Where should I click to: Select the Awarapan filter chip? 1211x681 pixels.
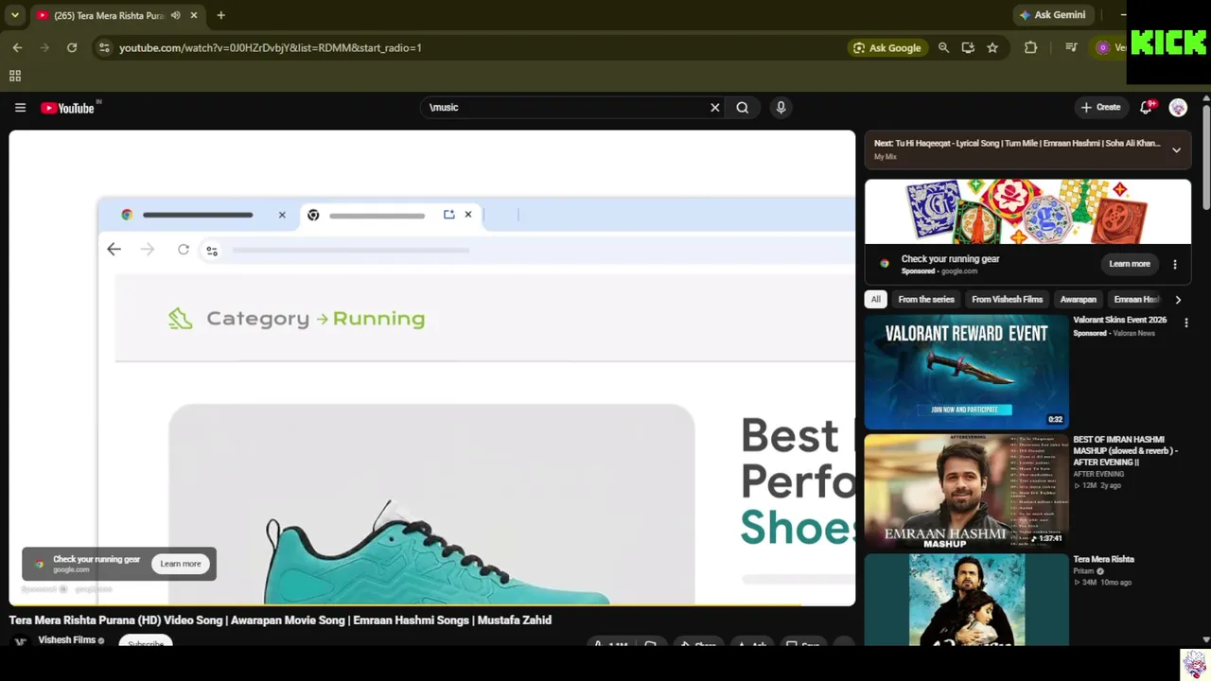1079,300
